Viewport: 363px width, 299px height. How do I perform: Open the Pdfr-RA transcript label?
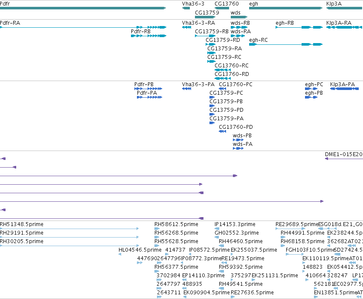tap(10, 23)
